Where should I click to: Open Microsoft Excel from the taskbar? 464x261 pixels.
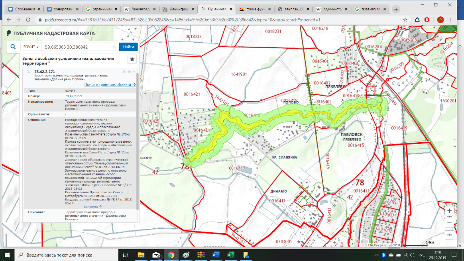pyautogui.click(x=231, y=255)
